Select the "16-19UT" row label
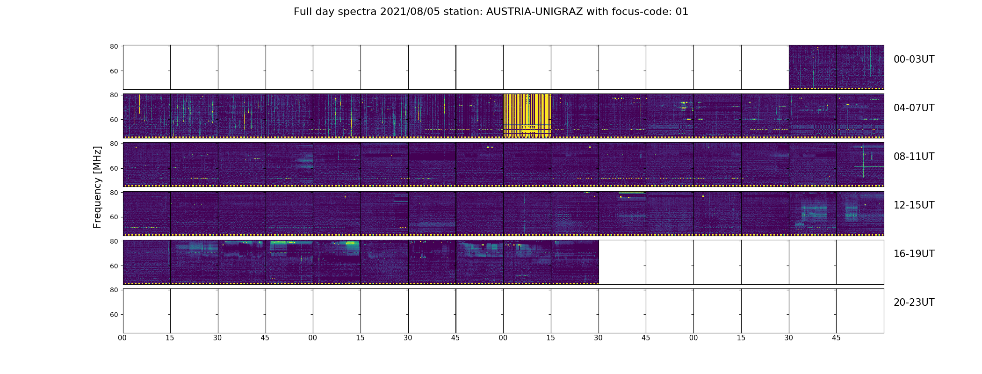982x374 pixels. pyautogui.click(x=914, y=254)
